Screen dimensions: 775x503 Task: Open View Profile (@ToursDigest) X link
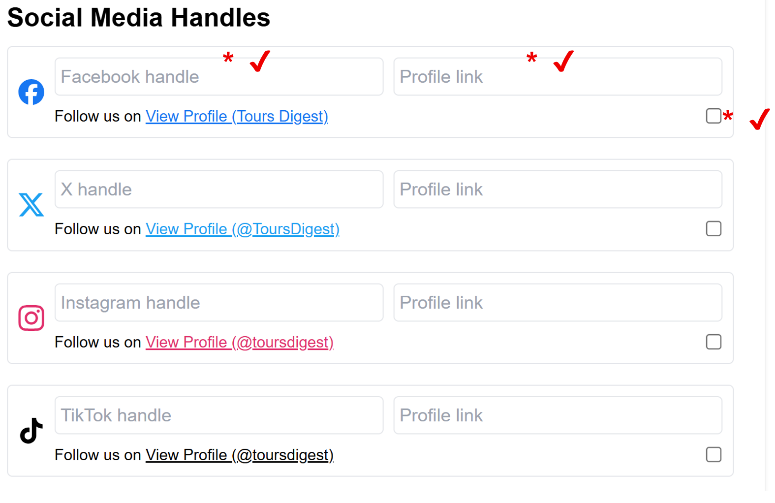242,229
